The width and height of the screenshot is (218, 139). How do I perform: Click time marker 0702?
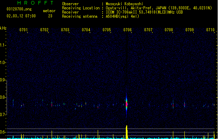point(44,30)
